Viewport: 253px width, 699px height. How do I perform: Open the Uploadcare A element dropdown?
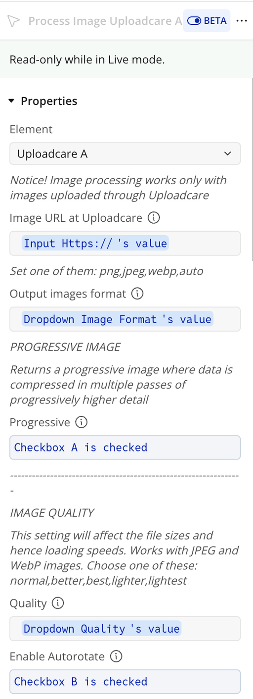point(125,154)
